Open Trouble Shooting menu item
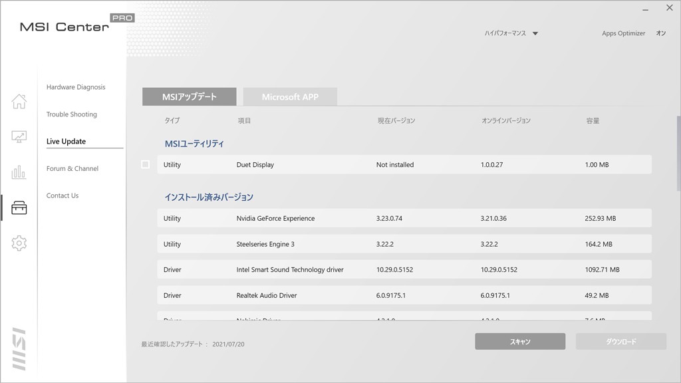Screen dimensions: 681x383 pyautogui.click(x=72, y=114)
